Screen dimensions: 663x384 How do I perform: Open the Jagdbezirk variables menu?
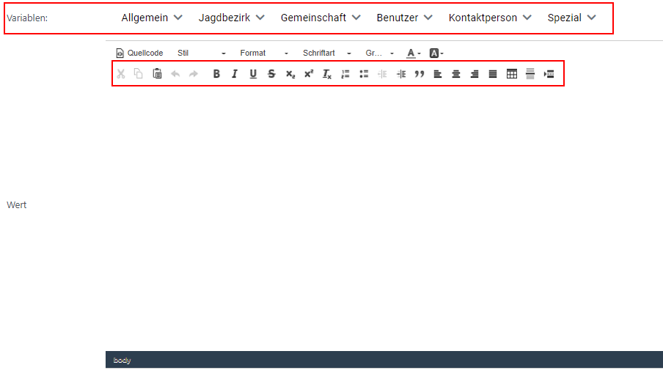[x=231, y=18]
